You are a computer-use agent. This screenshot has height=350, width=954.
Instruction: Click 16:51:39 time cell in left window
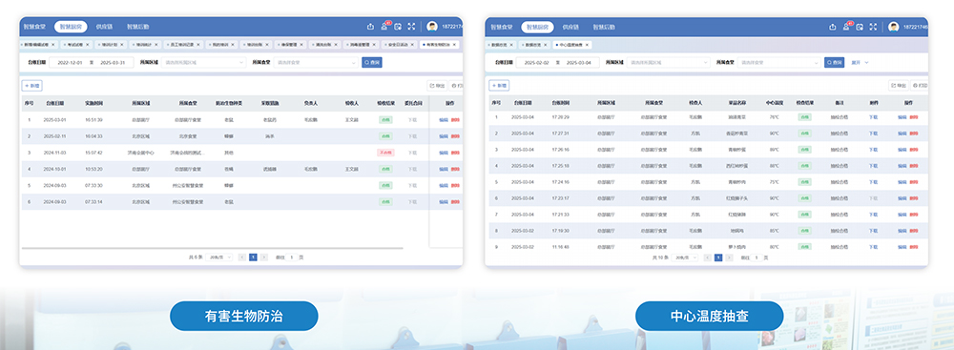[93, 120]
